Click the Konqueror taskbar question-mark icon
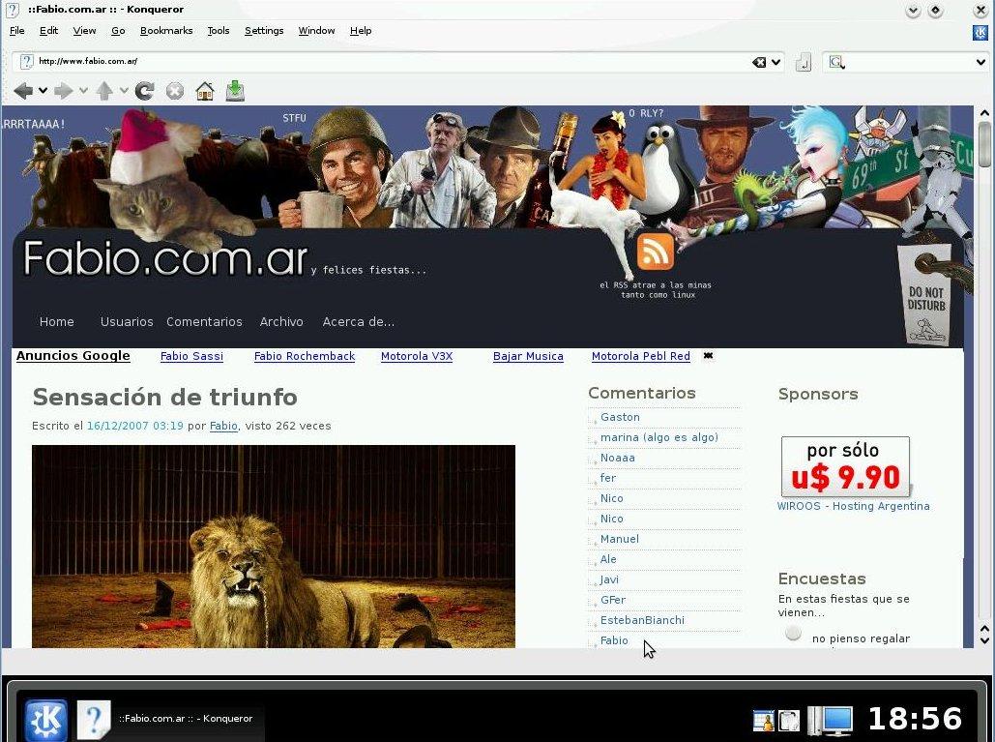Screen dimensions: 995x742 click(94, 719)
